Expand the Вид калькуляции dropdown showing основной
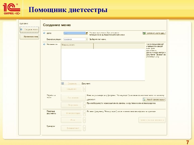 pos(87,39)
